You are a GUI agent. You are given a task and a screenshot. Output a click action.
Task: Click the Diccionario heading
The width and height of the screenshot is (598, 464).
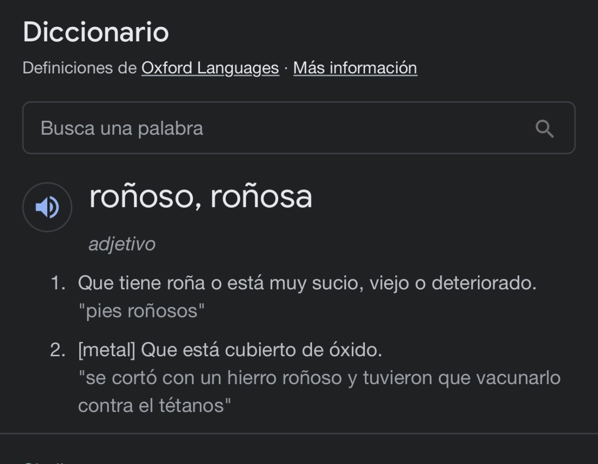tap(96, 32)
